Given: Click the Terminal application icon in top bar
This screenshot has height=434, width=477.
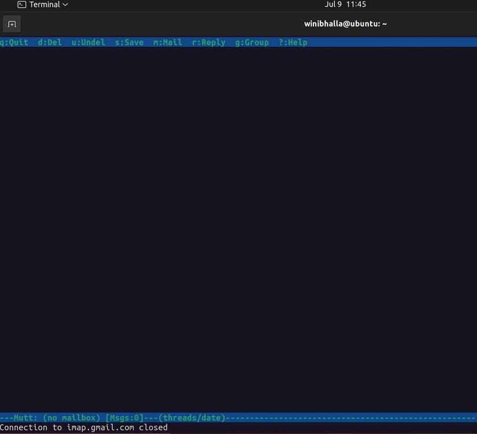Looking at the screenshot, I should (21, 4).
